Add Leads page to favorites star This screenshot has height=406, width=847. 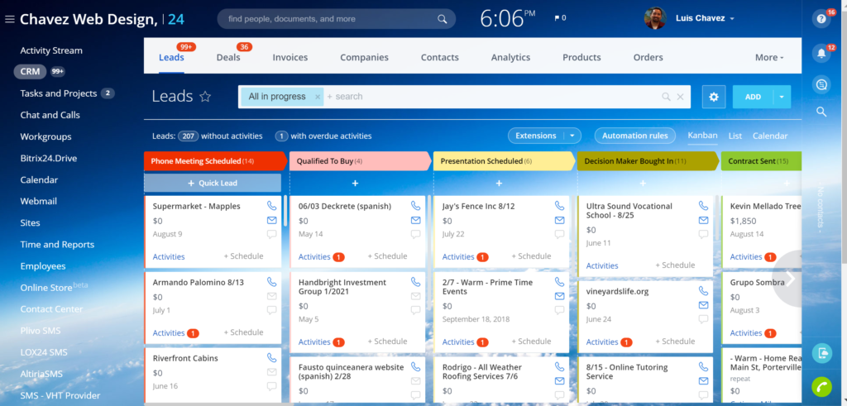click(x=205, y=97)
